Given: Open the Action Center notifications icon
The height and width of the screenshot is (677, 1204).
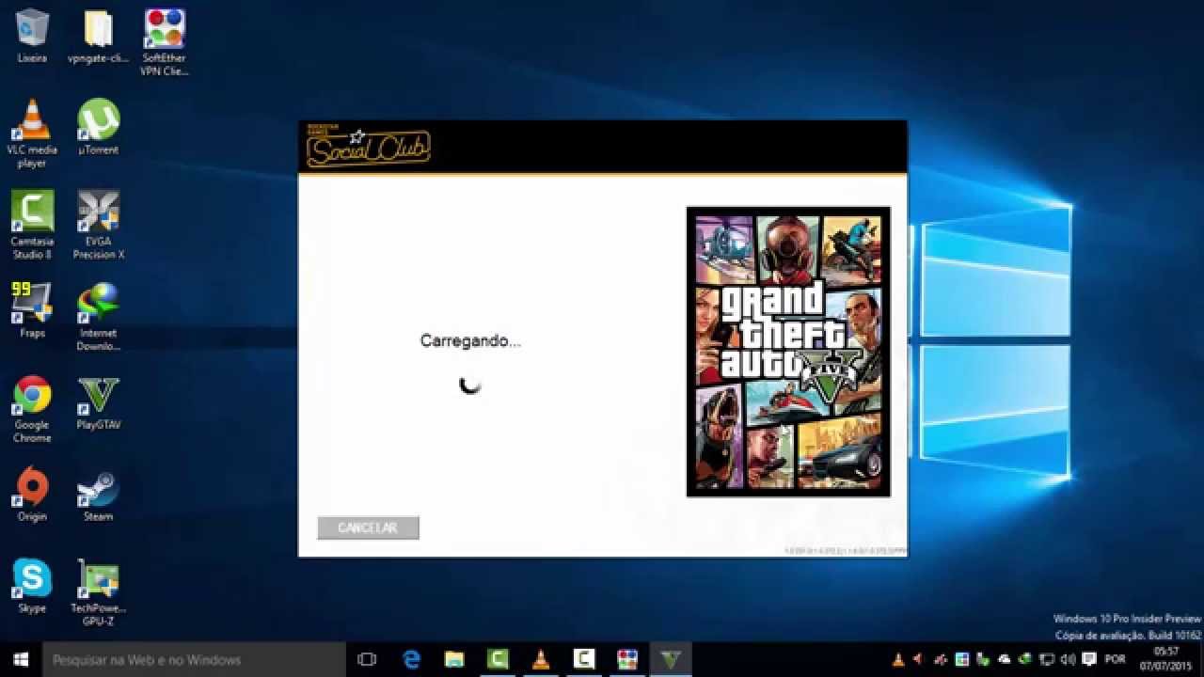Looking at the screenshot, I should tap(1089, 659).
